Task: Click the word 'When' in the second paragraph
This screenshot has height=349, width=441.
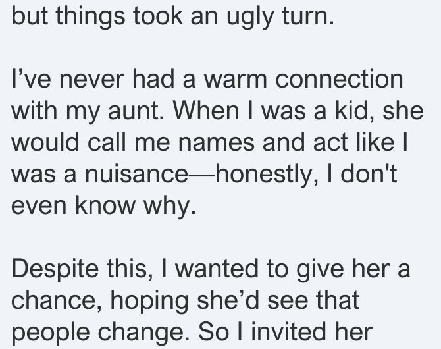Action: click(x=206, y=111)
